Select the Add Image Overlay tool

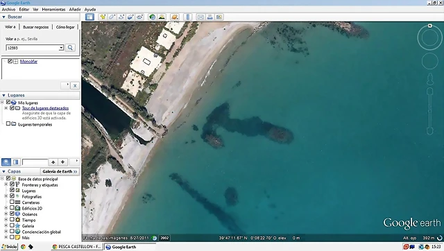(130, 17)
